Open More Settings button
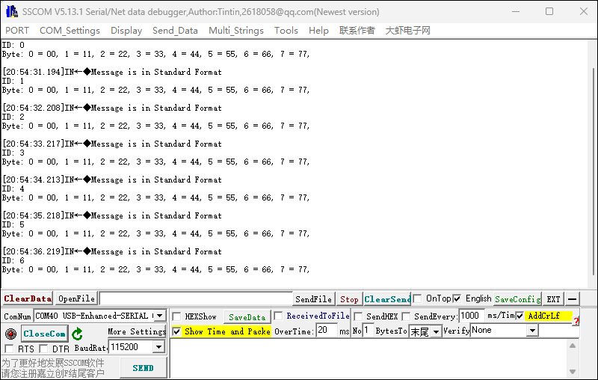The width and height of the screenshot is (598, 380). pyautogui.click(x=137, y=331)
